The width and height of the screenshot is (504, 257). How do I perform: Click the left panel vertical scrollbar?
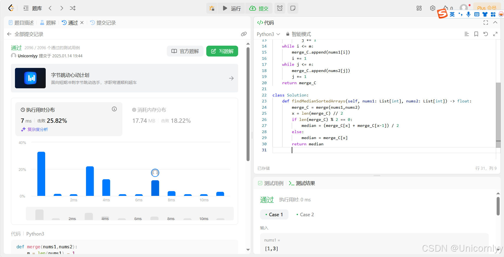(x=248, y=104)
